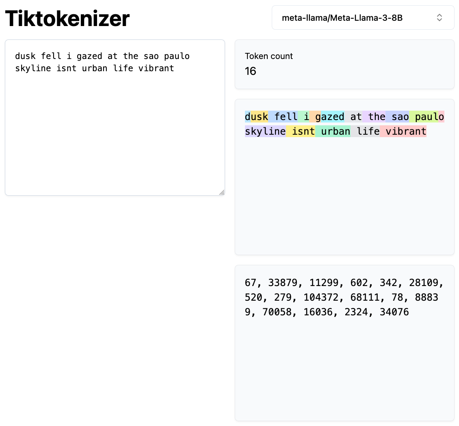Click the green highlighted "paulo" token

(424, 117)
